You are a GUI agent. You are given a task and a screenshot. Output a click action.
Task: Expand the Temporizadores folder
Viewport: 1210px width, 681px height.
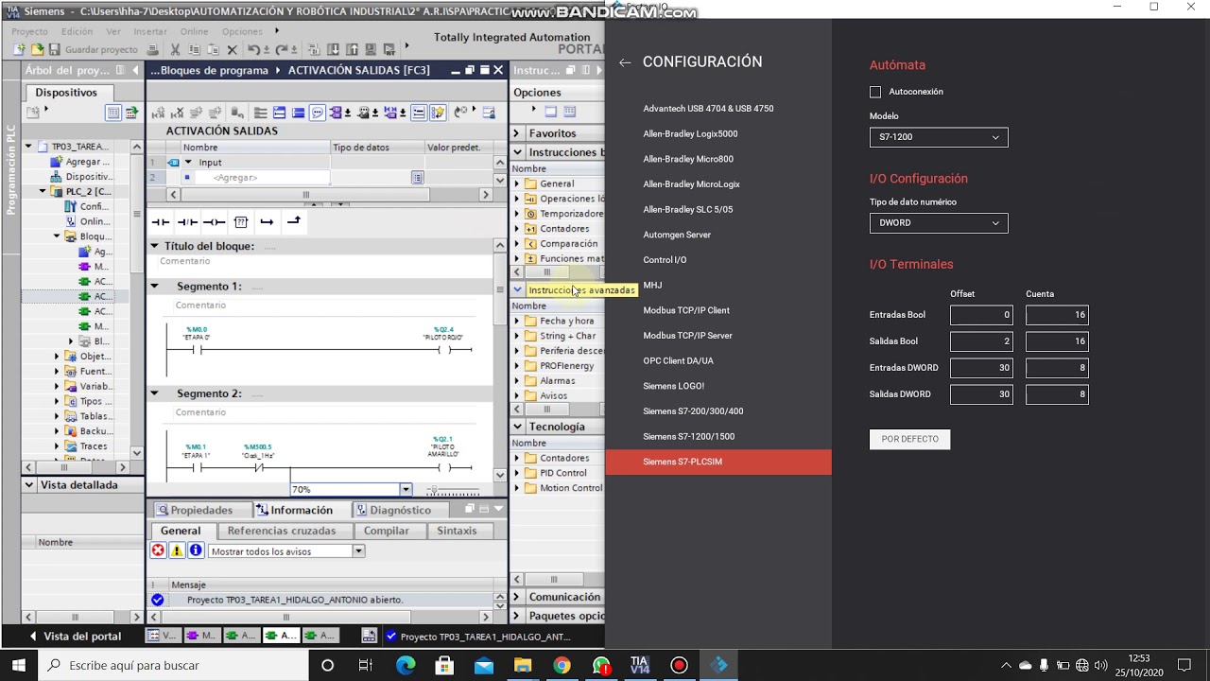[517, 214]
